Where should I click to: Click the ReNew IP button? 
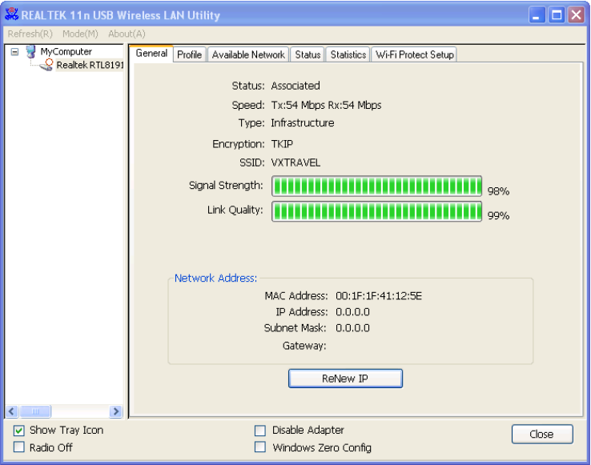(x=345, y=379)
